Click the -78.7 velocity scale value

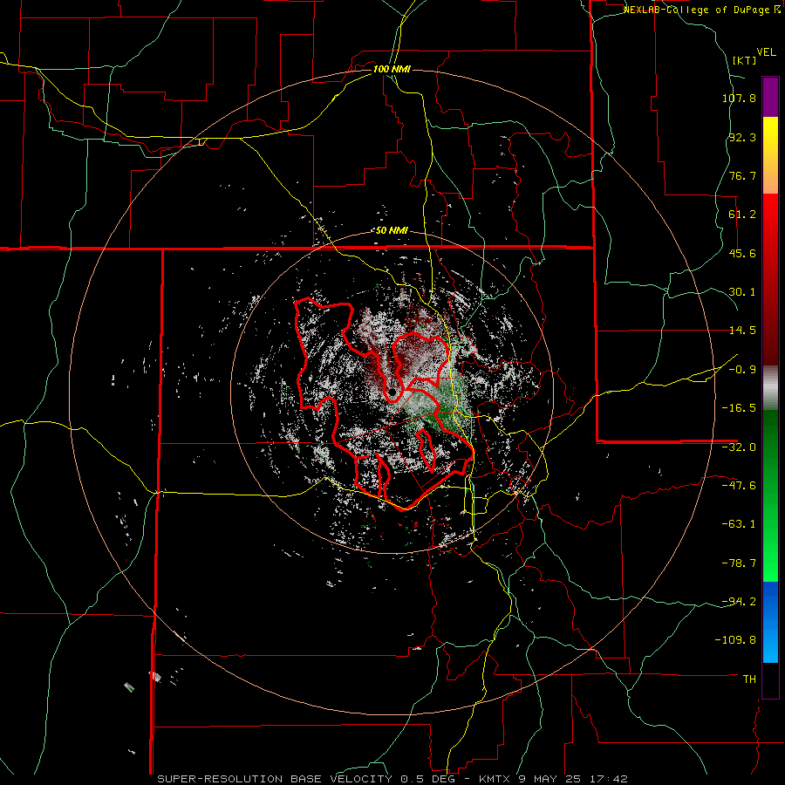click(739, 563)
